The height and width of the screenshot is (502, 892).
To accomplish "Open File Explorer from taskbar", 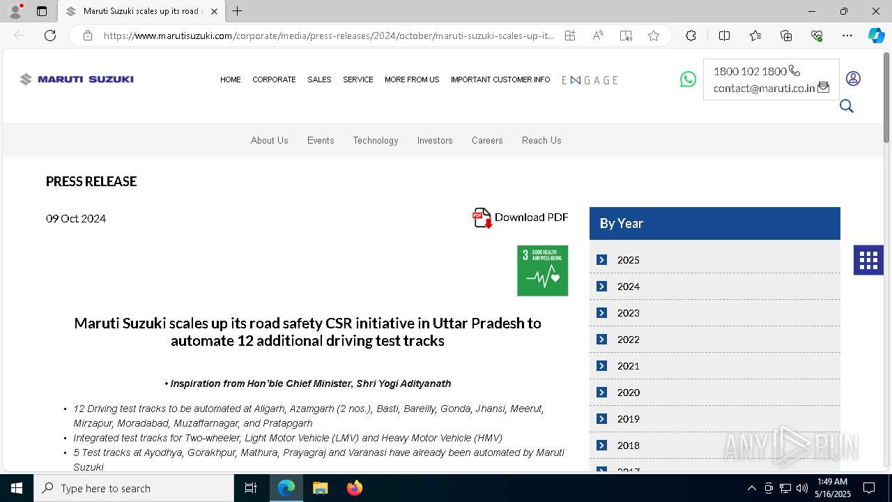I will (320, 488).
